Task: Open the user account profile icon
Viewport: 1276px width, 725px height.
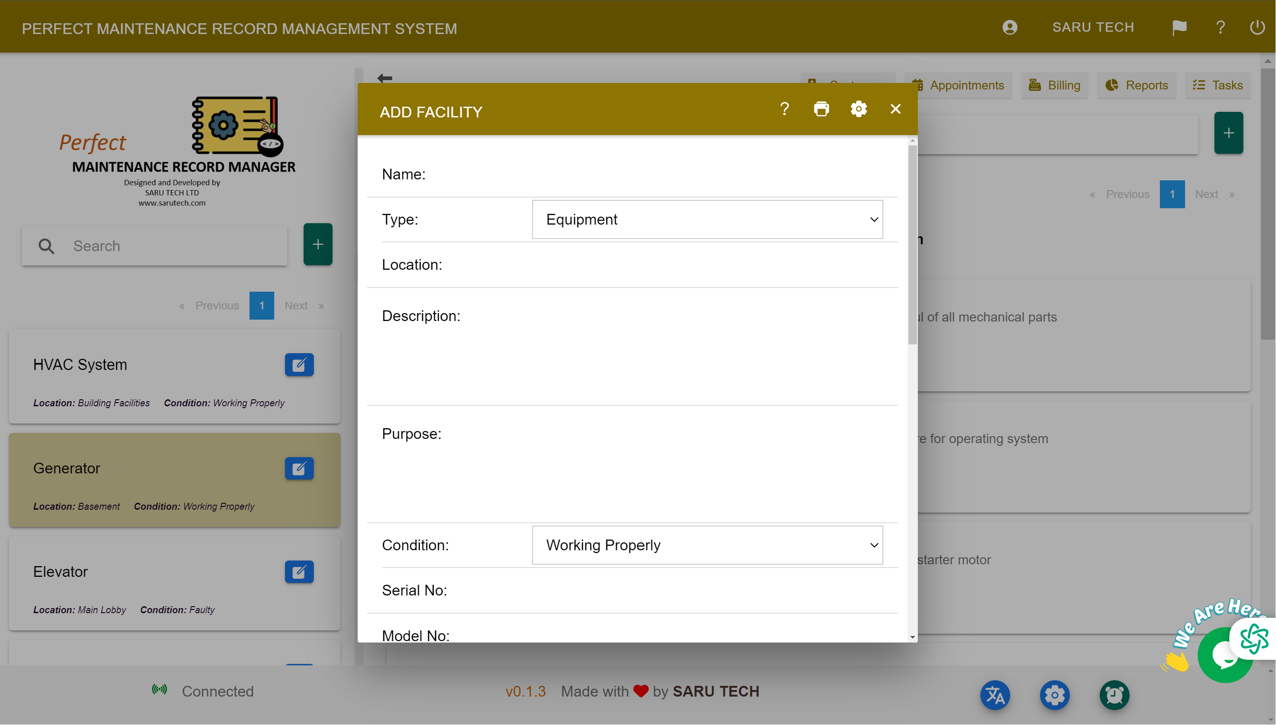Action: (1009, 27)
